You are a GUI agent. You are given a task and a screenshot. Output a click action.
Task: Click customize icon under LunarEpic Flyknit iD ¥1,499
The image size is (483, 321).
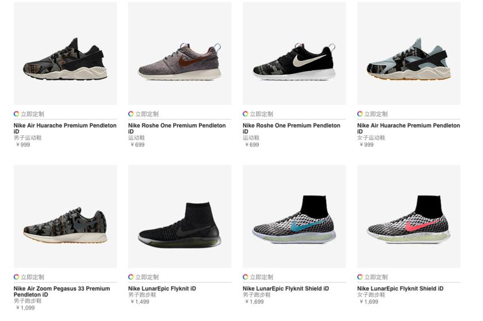coord(131,277)
